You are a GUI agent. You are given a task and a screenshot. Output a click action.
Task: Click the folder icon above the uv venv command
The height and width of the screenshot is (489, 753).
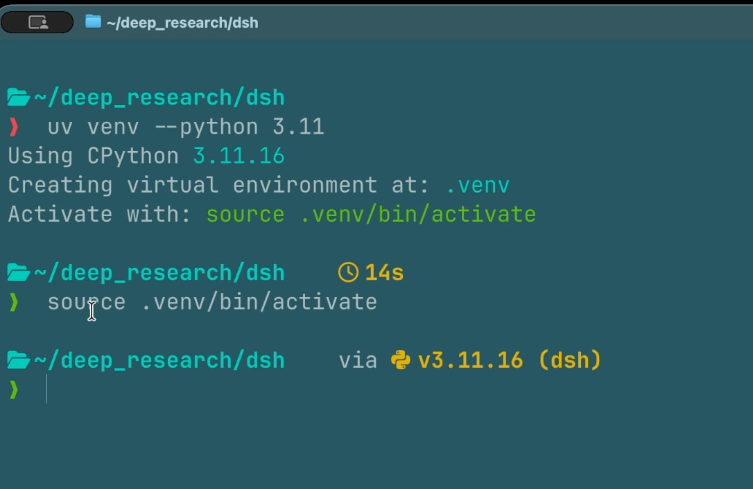click(19, 98)
